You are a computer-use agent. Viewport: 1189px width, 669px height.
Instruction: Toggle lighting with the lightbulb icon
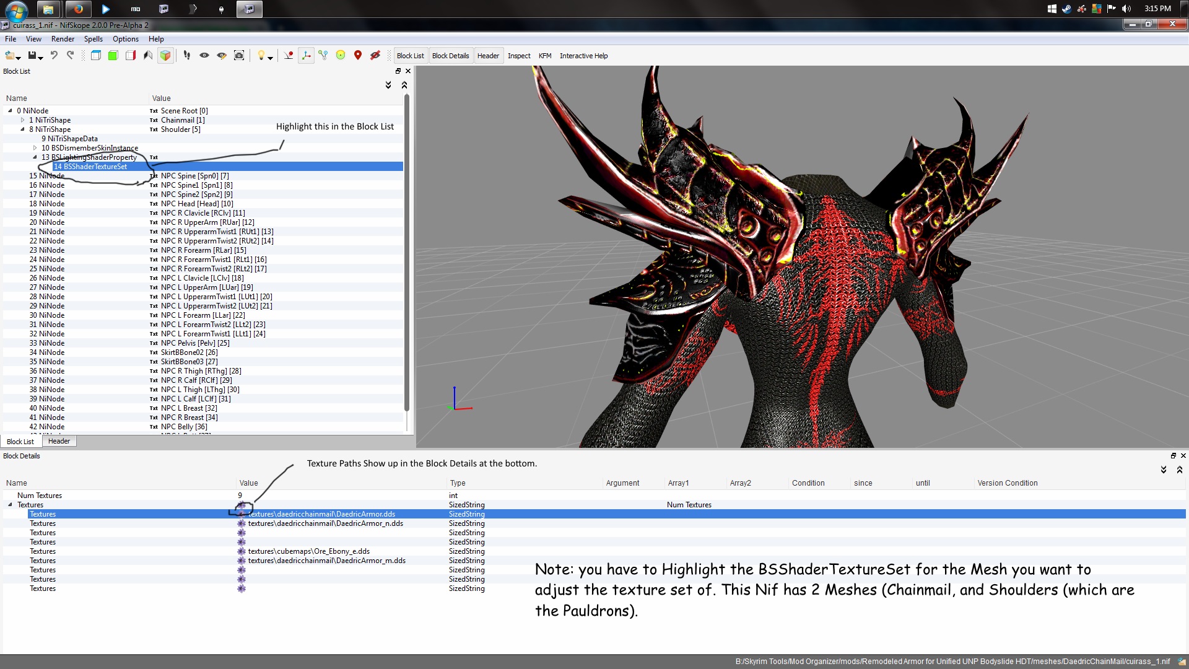[262, 55]
